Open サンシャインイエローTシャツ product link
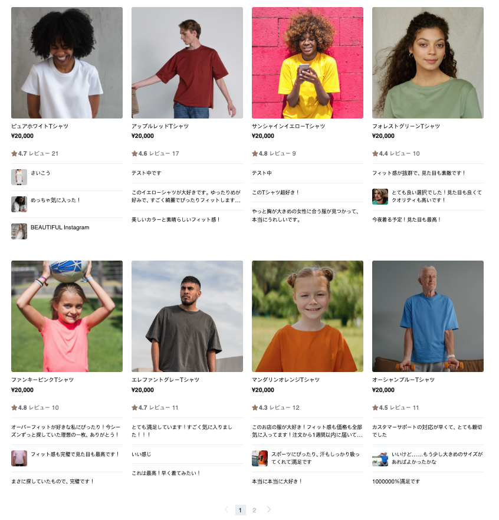This screenshot has width=499, height=520. 288,126
